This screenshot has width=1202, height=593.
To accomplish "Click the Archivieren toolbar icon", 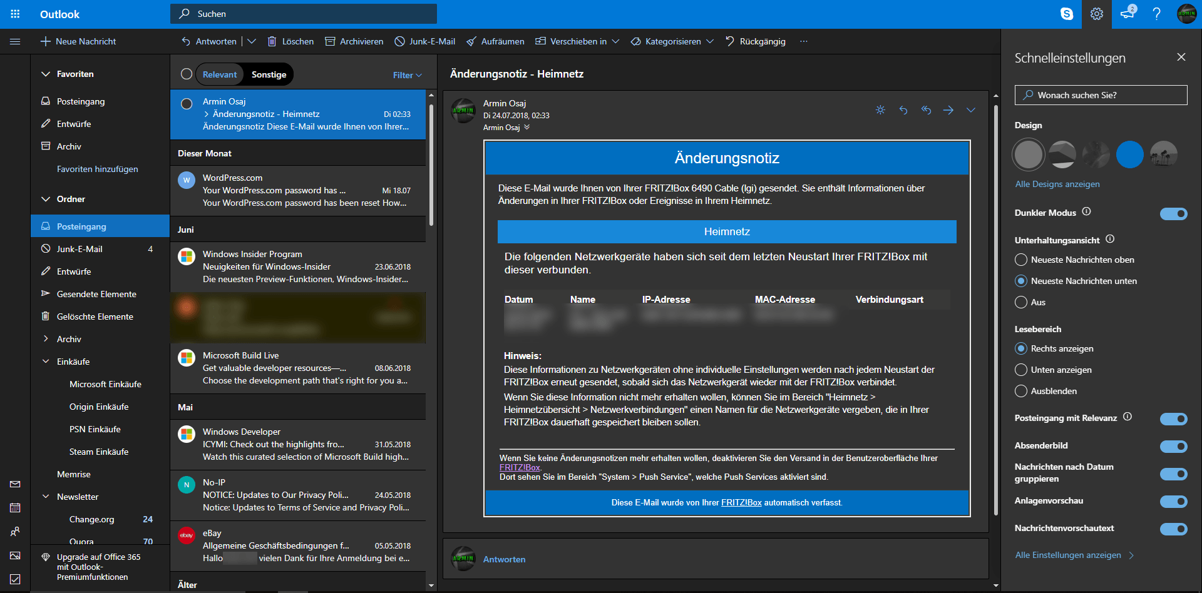I will coord(330,41).
